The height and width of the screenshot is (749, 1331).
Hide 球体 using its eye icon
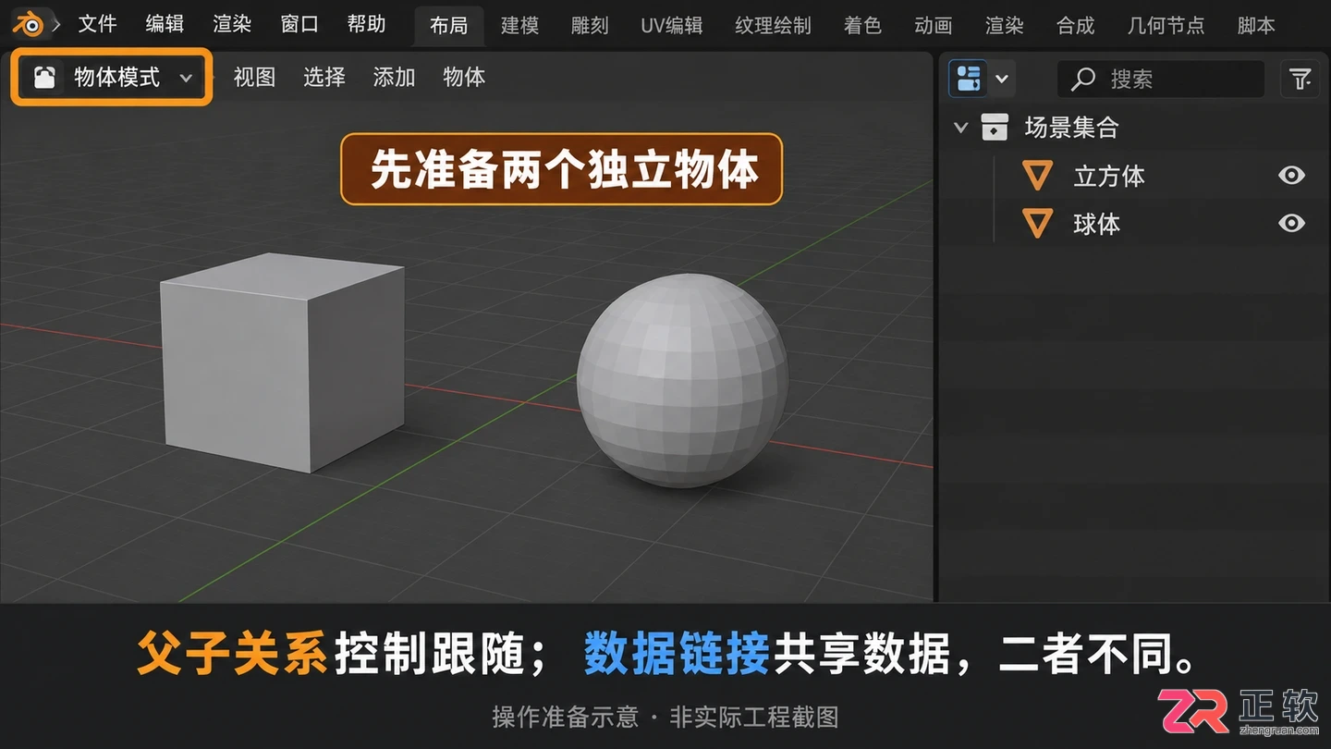coord(1291,223)
